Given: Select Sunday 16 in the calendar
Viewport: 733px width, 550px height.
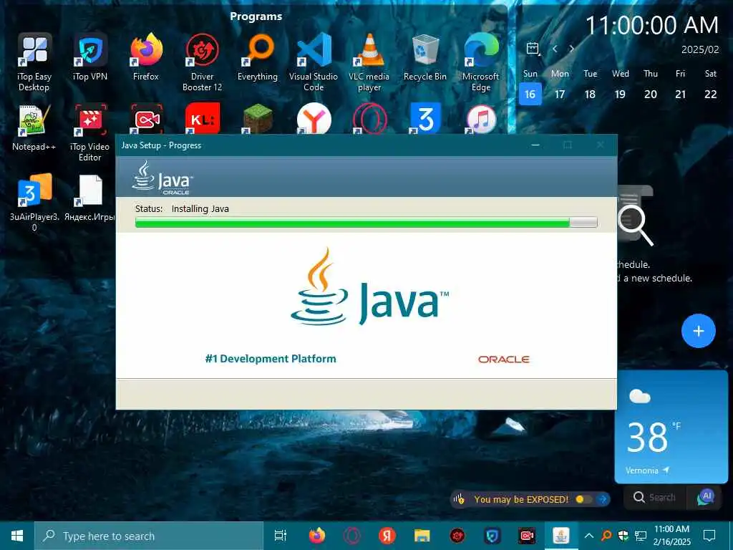Looking at the screenshot, I should point(530,94).
